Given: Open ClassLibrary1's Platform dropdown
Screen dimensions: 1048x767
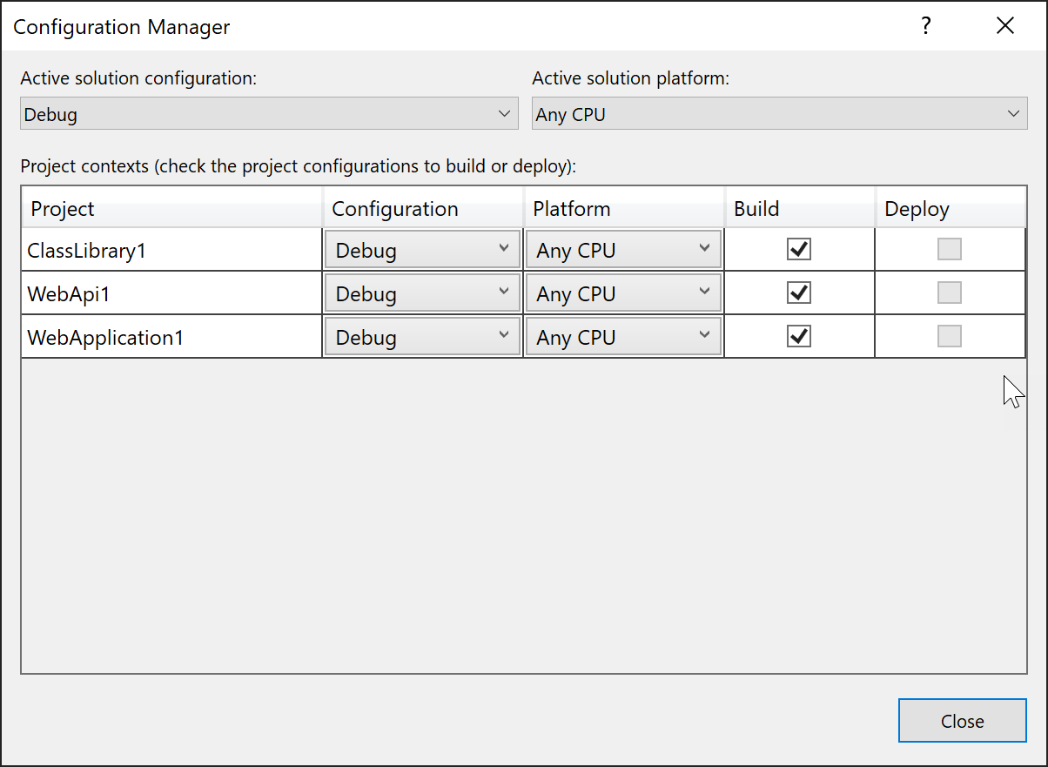Looking at the screenshot, I should click(622, 249).
